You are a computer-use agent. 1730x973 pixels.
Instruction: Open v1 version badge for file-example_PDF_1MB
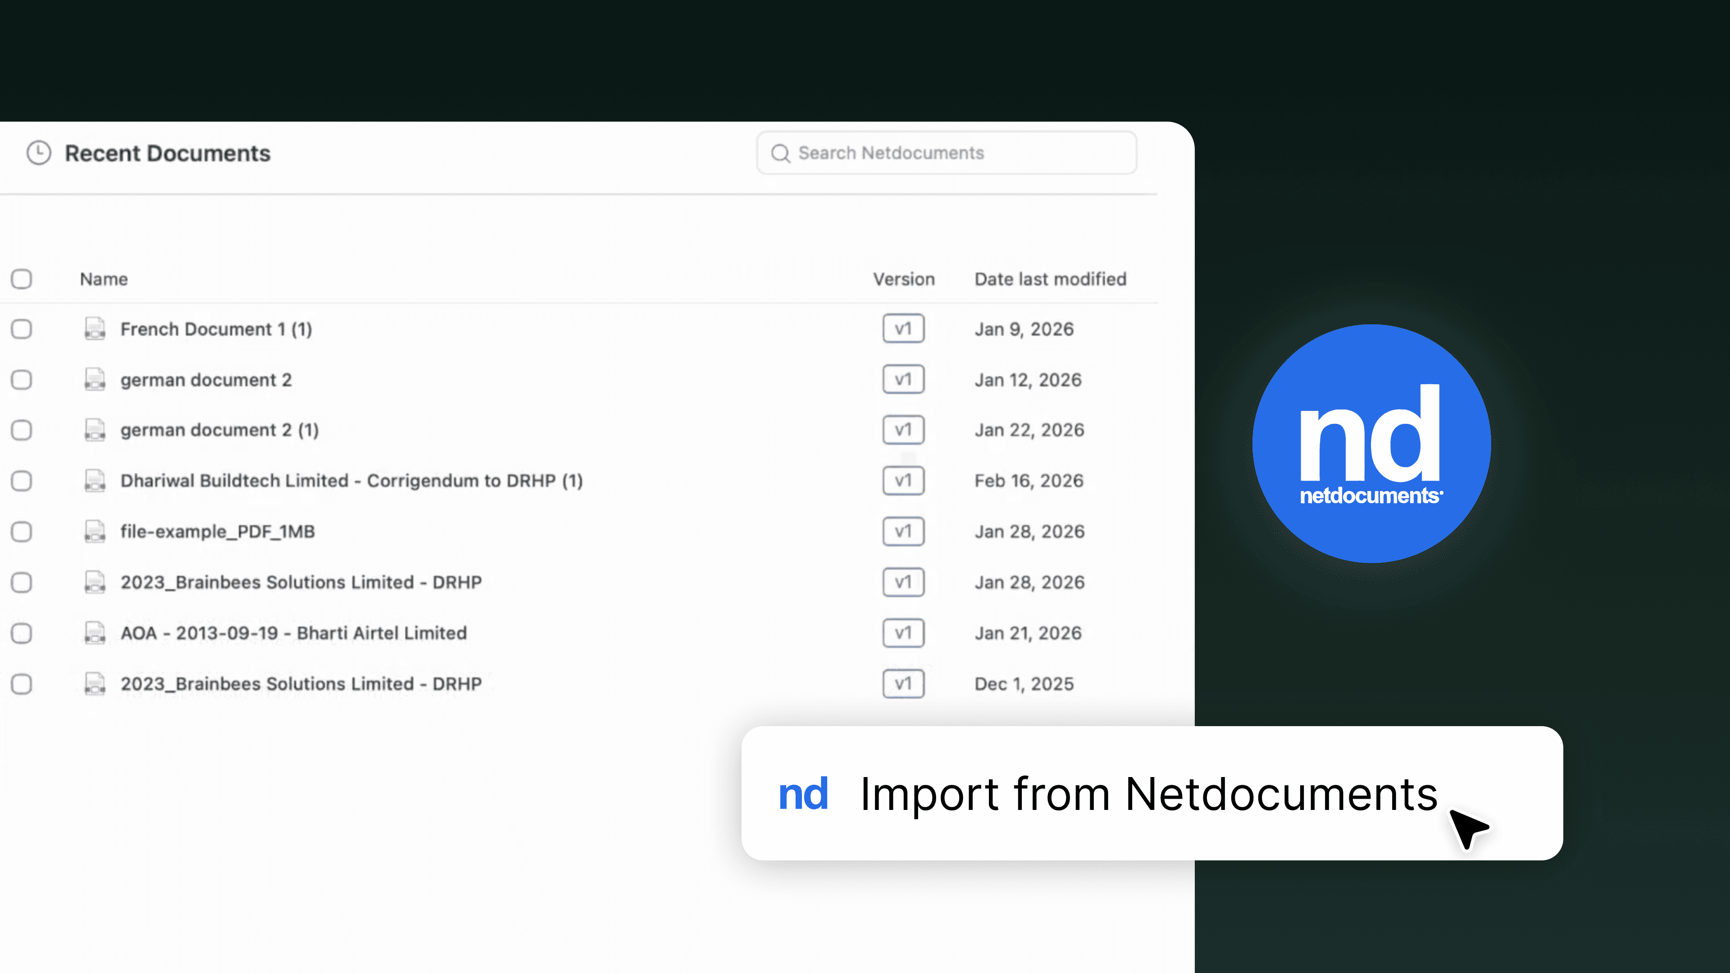903,531
